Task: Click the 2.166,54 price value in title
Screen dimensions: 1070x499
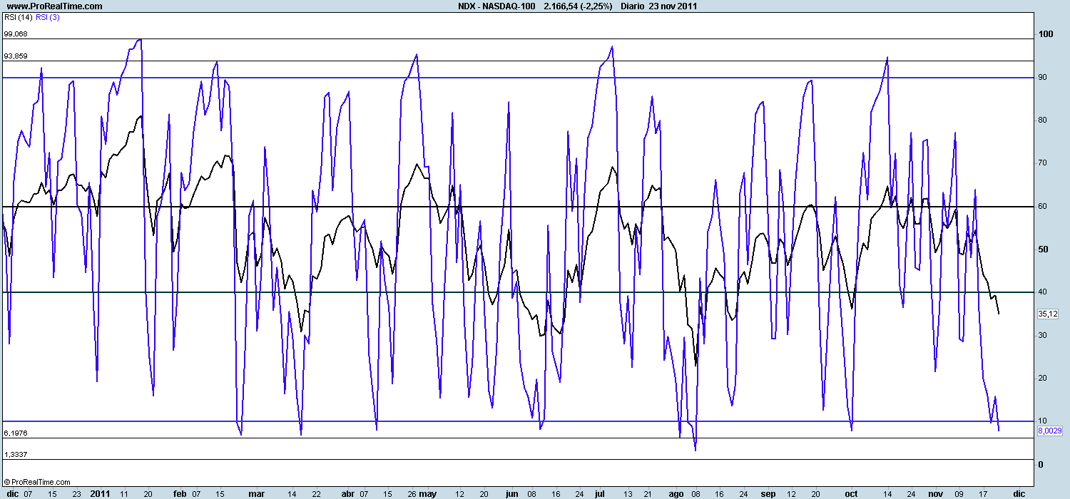Action: pos(560,6)
